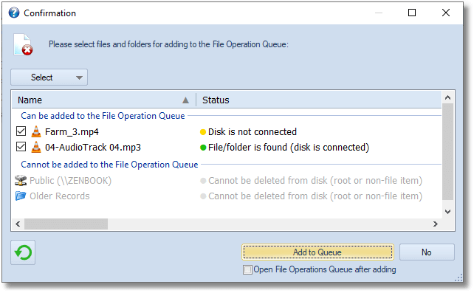Click the Add to Queue button
Screen dimensions: 474x293
pos(317,252)
